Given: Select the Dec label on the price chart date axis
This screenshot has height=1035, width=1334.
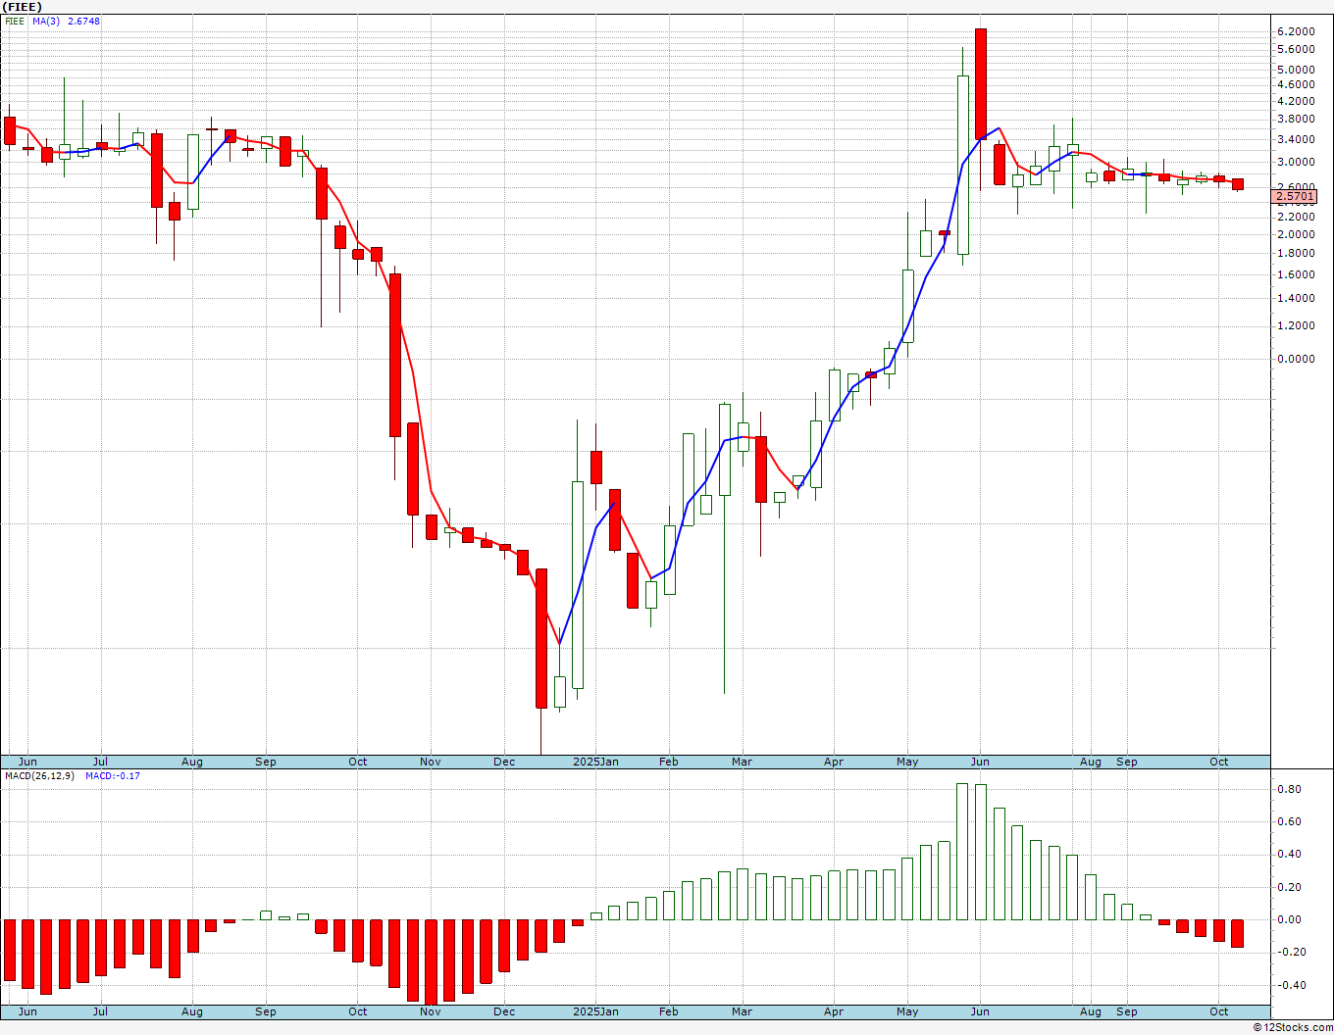Looking at the screenshot, I should [504, 762].
